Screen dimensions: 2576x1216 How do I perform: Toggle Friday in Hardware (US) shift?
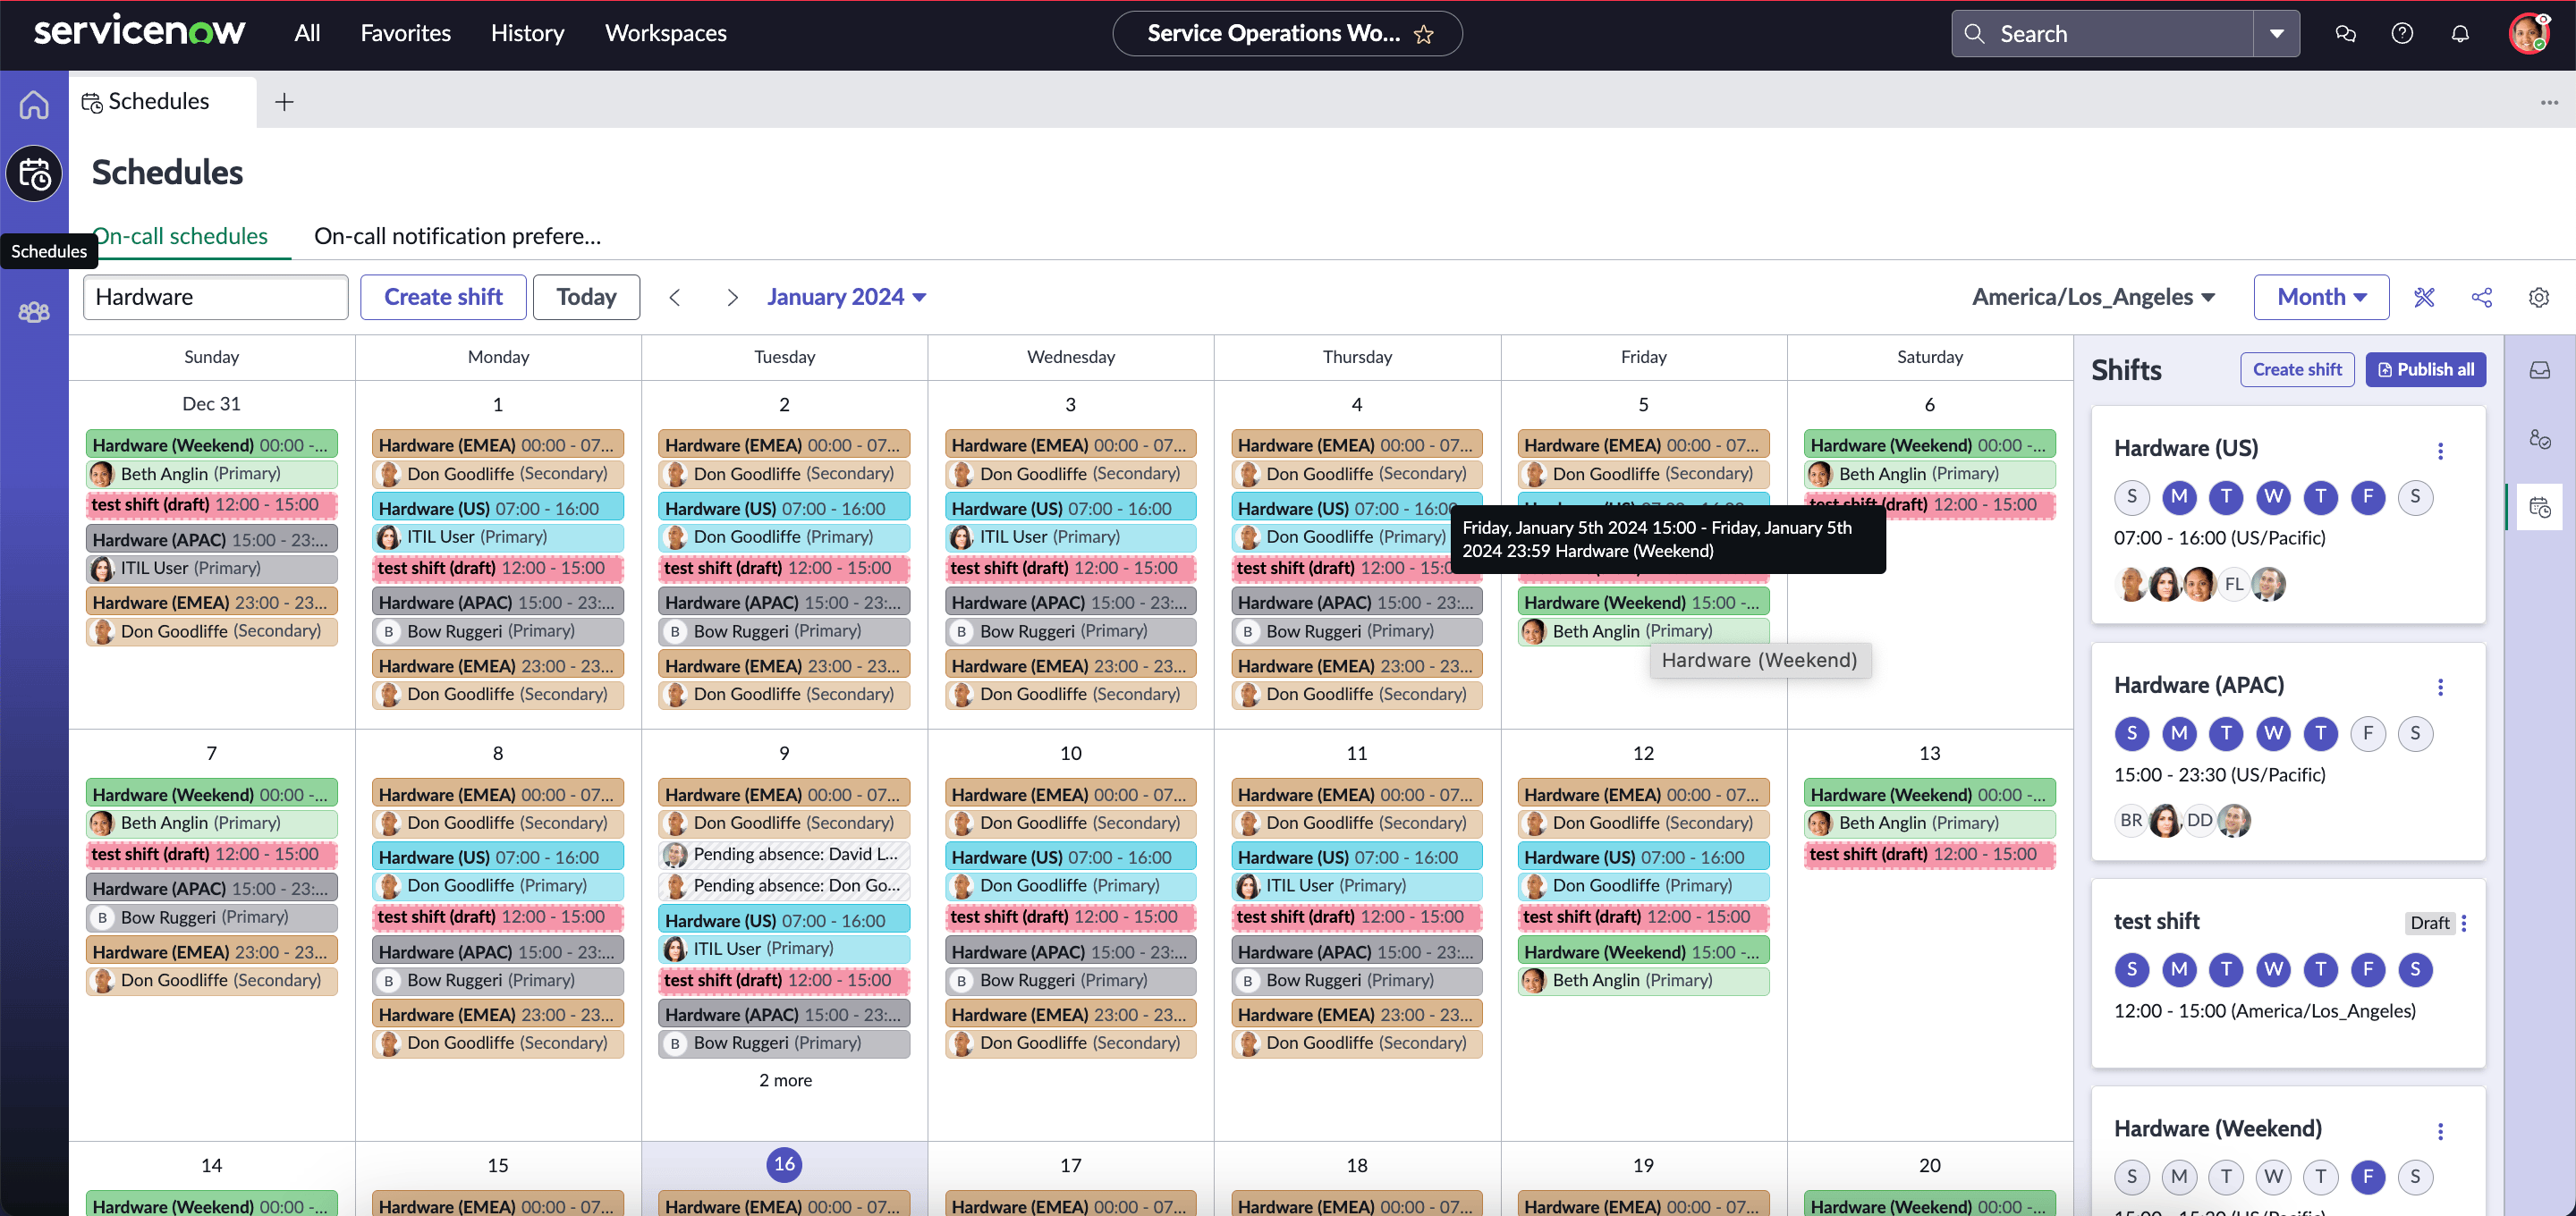click(2367, 497)
